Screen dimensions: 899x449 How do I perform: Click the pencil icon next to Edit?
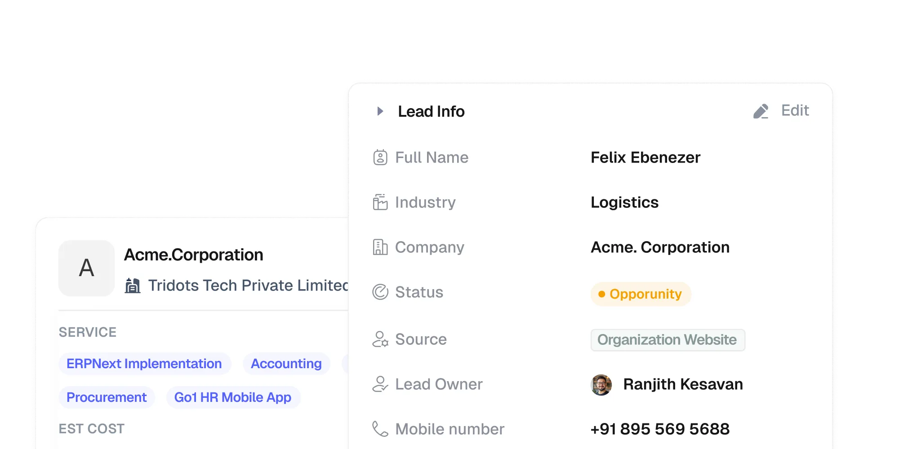pyautogui.click(x=761, y=111)
